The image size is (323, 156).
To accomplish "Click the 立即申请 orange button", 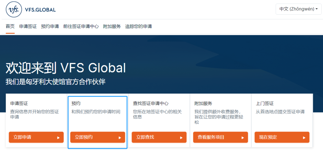I will click(36, 137).
